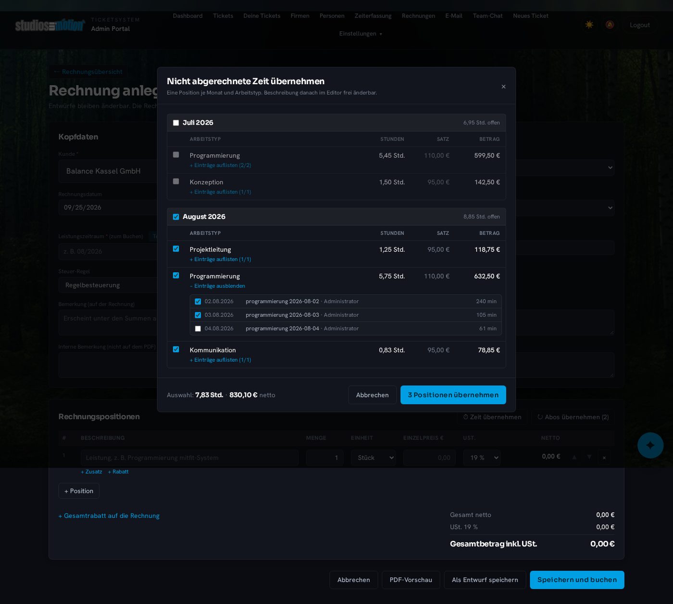This screenshot has width=673, height=604.
Task: Switch to light theme via sun icon
Action: click(589, 25)
